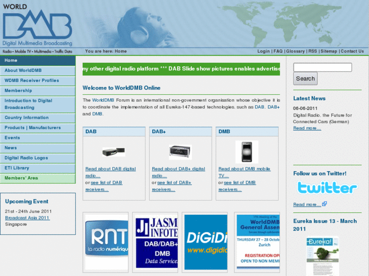Open Read about DMB mobile TV link
This screenshot has width=369, height=276.
[244, 172]
